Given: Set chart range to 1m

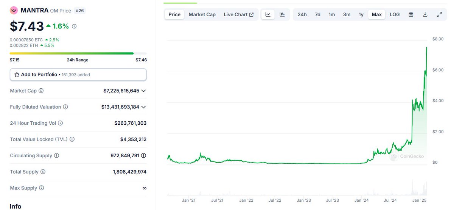Looking at the screenshot, I should pyautogui.click(x=332, y=14).
